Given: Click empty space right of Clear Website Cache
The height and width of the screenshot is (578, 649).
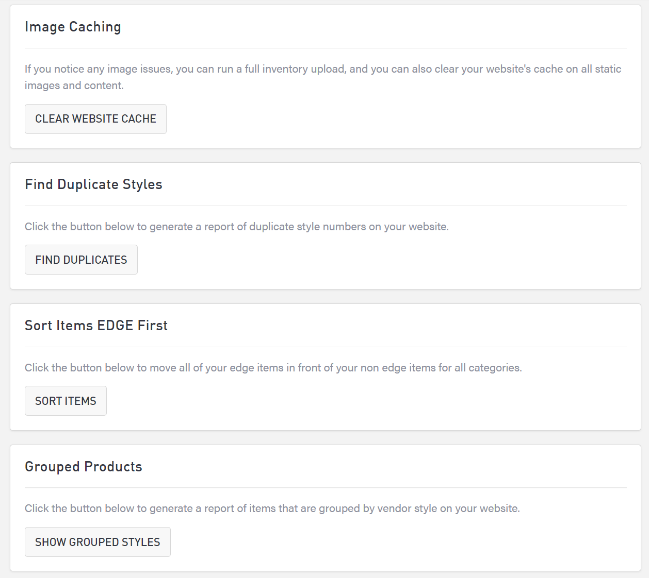Looking at the screenshot, I should click(392, 119).
